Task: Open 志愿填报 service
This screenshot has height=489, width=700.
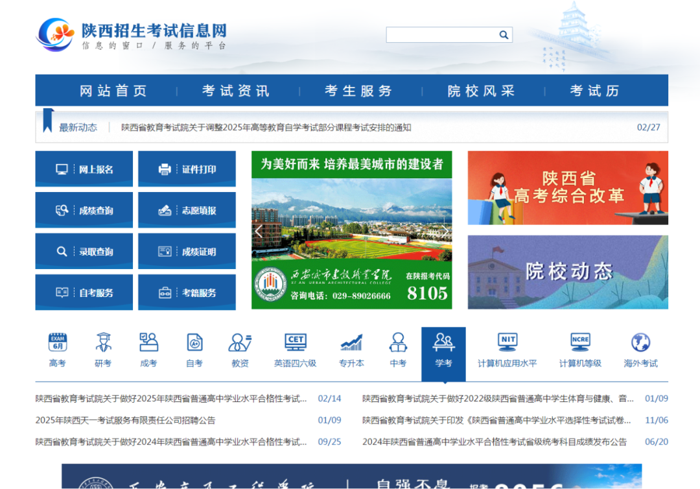Action: point(187,210)
